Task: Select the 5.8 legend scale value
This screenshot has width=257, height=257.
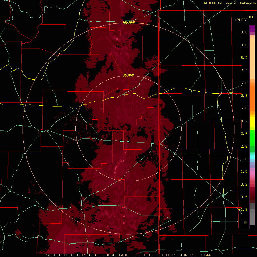Action: (244, 96)
